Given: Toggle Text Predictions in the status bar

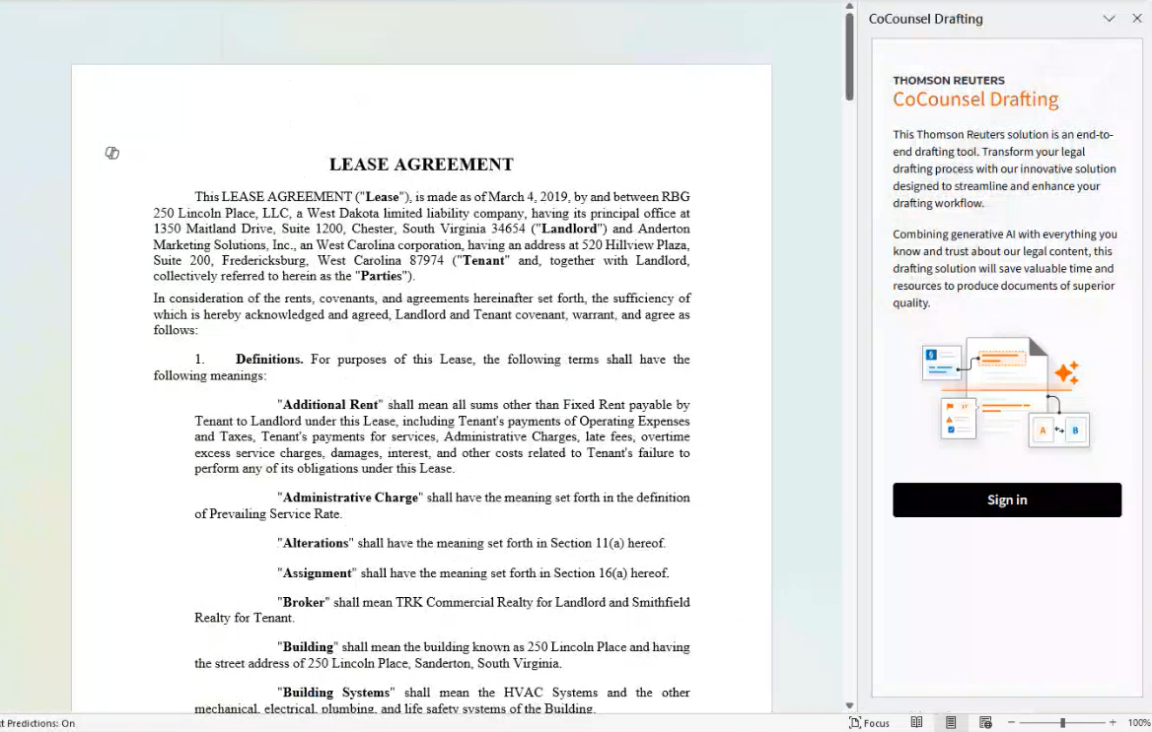Looking at the screenshot, I should point(39,723).
